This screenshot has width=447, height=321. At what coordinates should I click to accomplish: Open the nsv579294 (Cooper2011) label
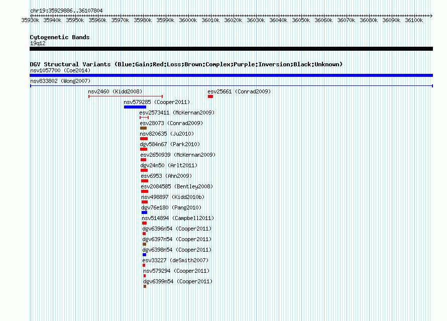coord(176,271)
